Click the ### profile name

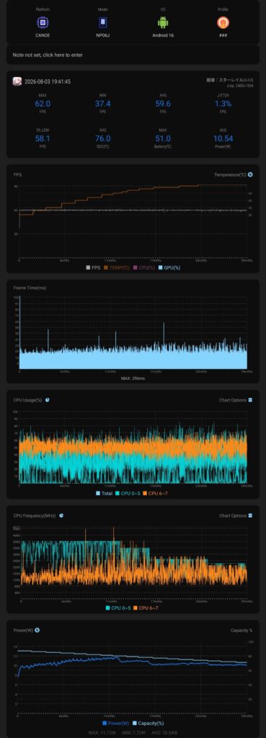[x=223, y=35]
